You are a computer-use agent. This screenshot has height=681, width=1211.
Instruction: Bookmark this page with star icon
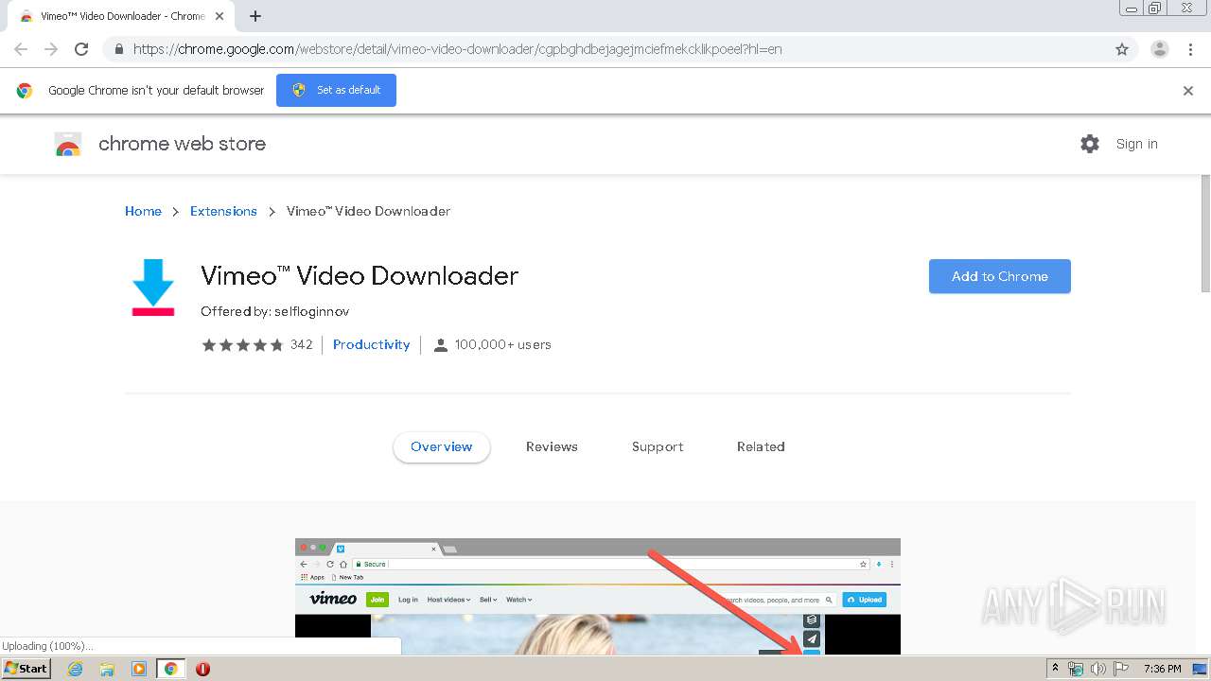click(1122, 49)
